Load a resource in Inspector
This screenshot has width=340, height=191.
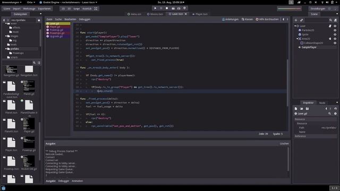[301, 109]
